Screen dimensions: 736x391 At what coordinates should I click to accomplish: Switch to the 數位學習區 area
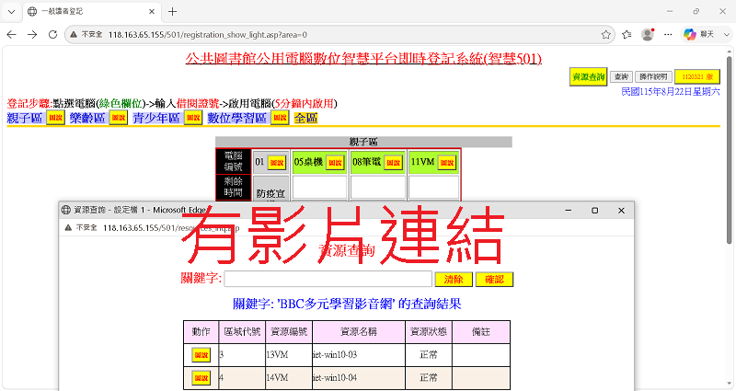click(x=236, y=119)
